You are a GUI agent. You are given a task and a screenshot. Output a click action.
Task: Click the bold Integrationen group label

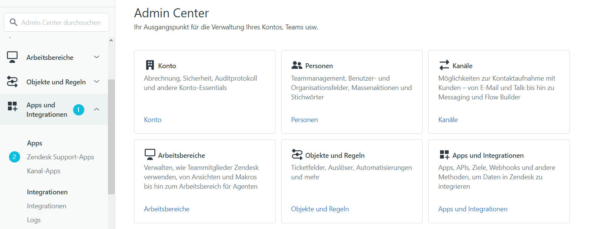(x=47, y=192)
